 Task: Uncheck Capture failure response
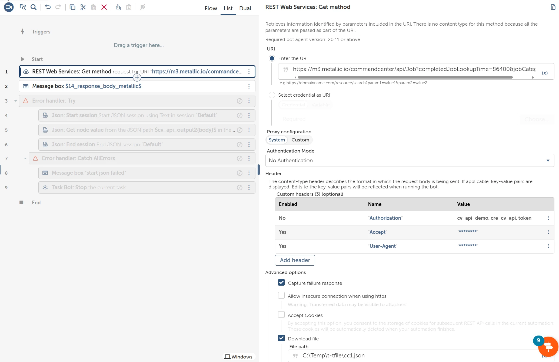coord(281,283)
